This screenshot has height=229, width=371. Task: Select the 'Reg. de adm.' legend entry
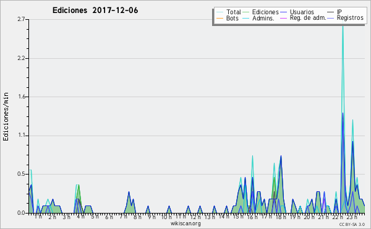pos(303,18)
